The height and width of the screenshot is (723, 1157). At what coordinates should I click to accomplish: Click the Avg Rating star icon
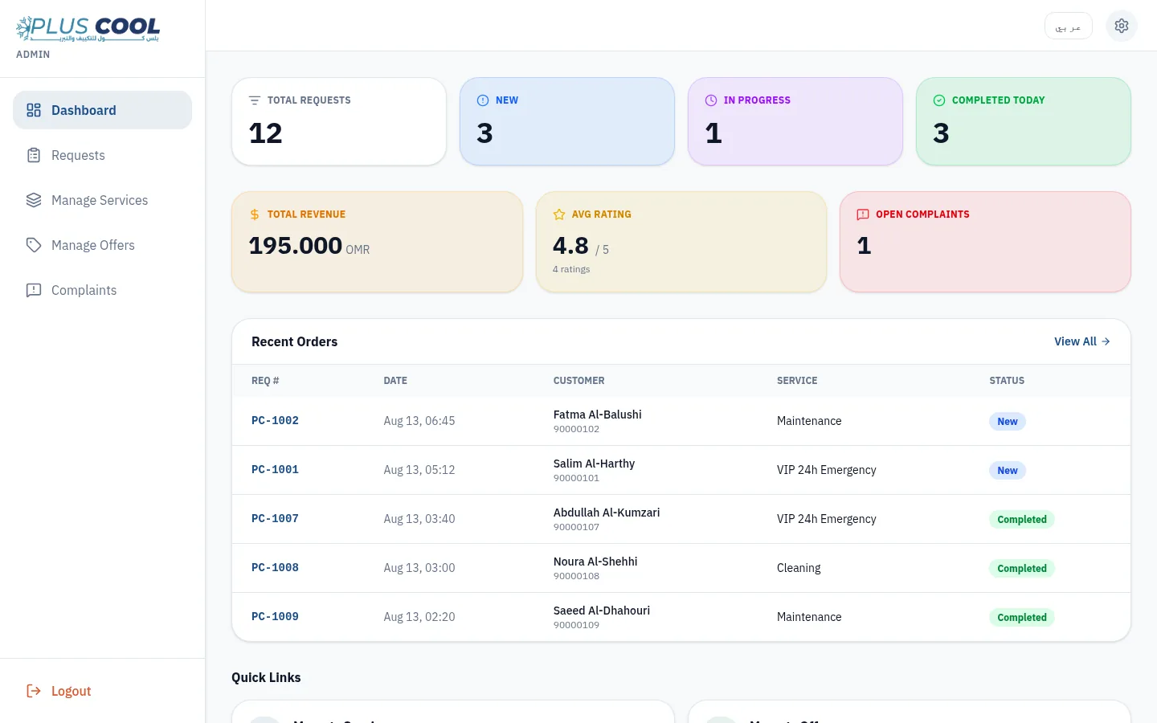(x=559, y=214)
